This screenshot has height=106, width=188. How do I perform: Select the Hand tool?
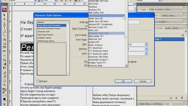(4, 81)
